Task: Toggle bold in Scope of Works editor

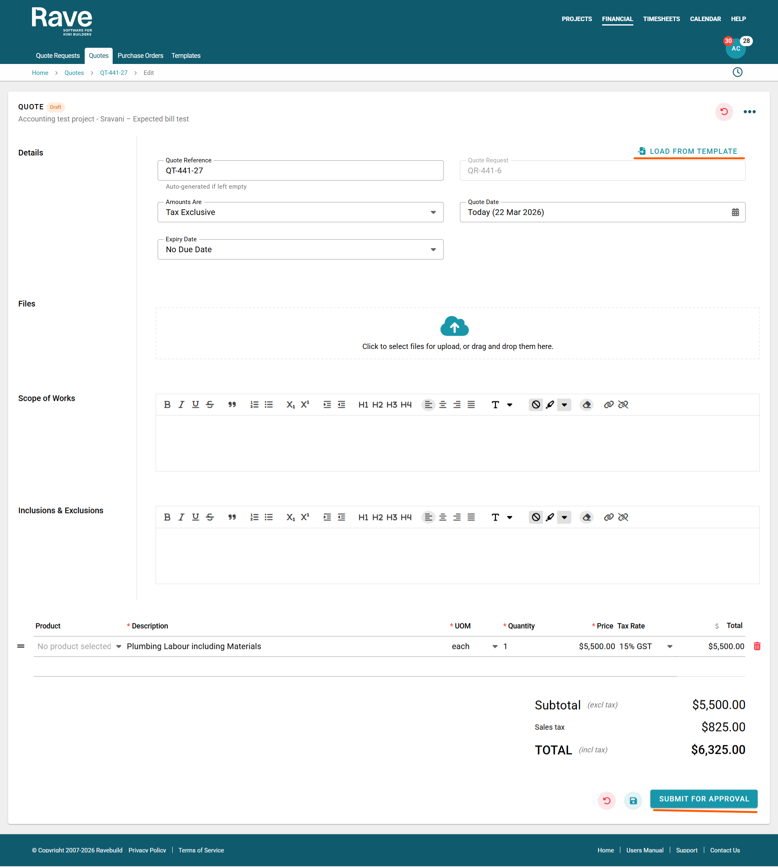Action: click(x=167, y=404)
